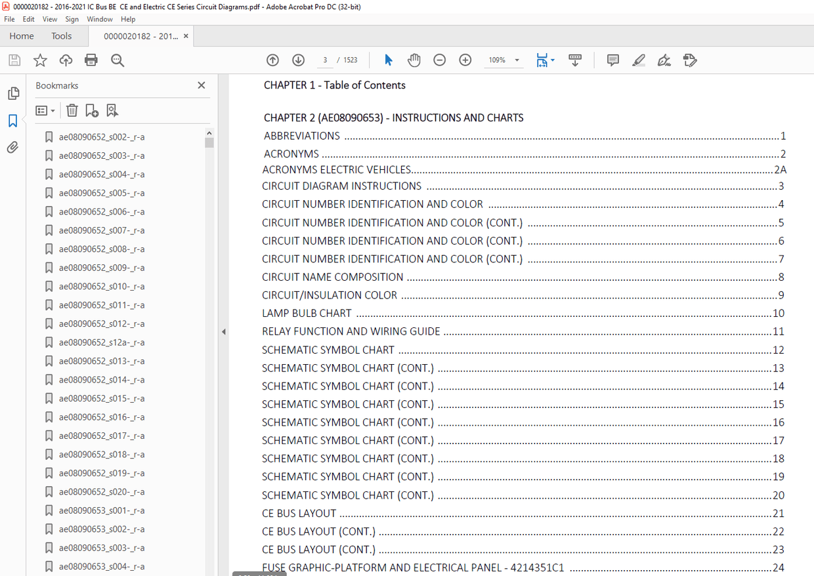Switch to the Tools tab
This screenshot has width=814, height=576.
tap(62, 36)
